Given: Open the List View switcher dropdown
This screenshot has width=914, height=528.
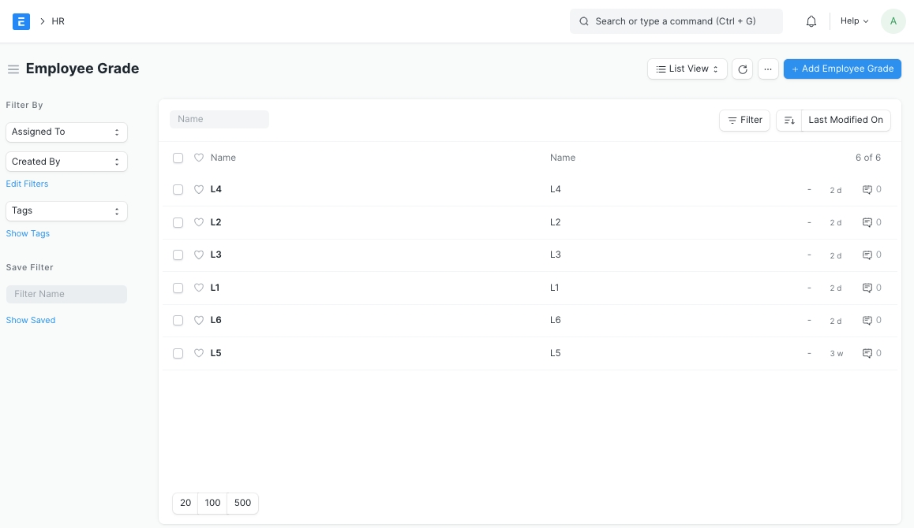Looking at the screenshot, I should click(687, 69).
